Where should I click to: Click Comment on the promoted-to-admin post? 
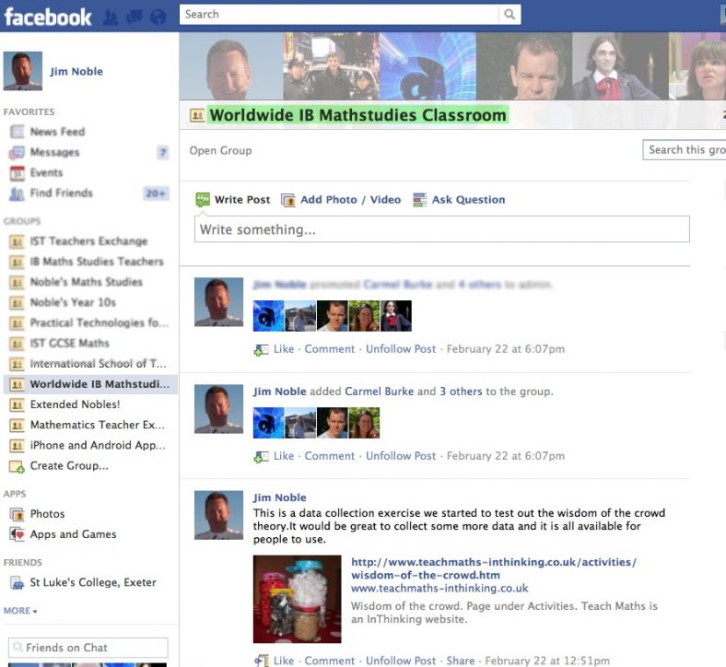pyautogui.click(x=330, y=349)
